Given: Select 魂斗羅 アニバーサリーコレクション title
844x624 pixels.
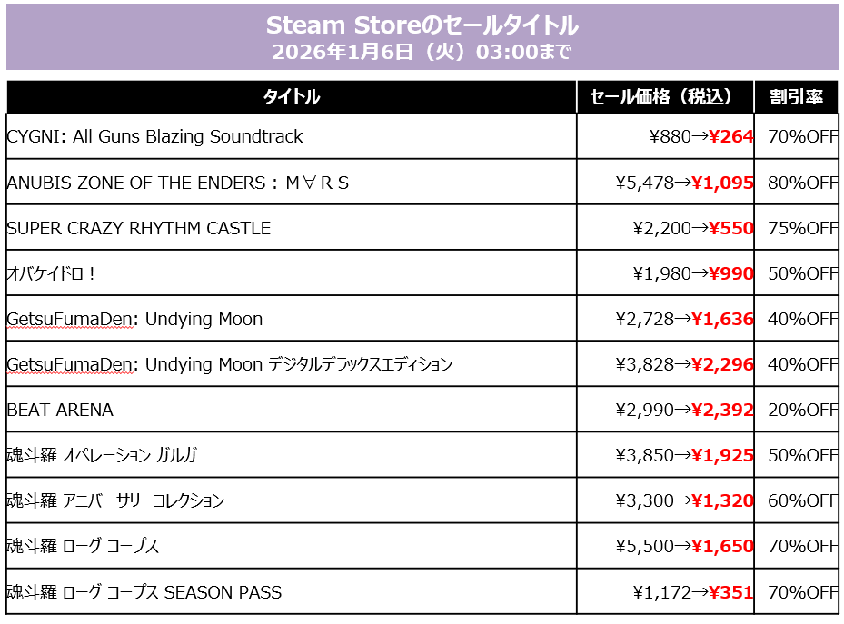Looking at the screenshot, I should pyautogui.click(x=115, y=500).
